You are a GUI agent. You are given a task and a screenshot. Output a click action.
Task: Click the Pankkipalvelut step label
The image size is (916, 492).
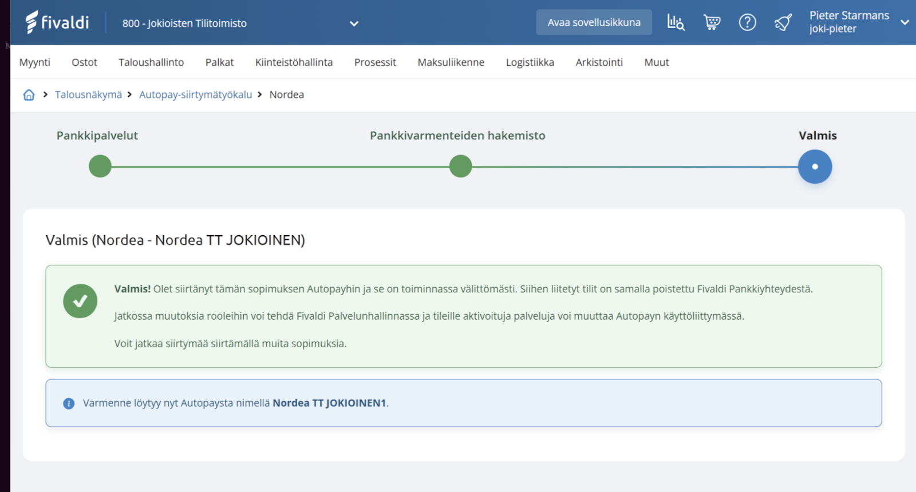[97, 136]
